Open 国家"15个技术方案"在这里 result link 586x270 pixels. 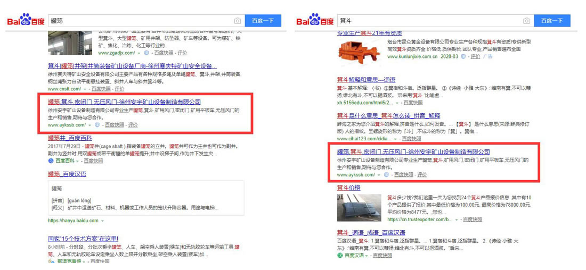click(x=83, y=239)
